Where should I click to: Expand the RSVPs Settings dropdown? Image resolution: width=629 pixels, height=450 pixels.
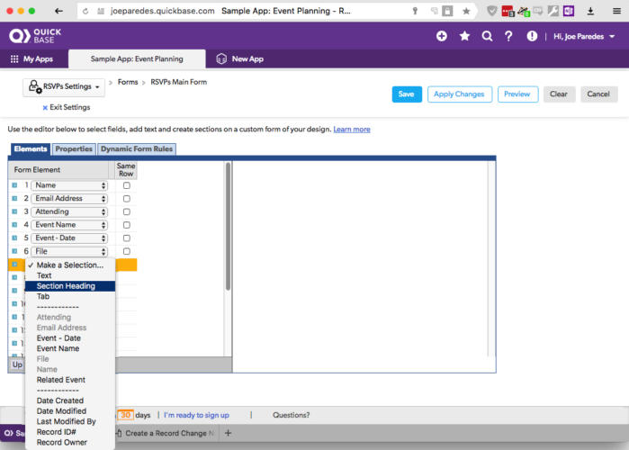coord(64,86)
